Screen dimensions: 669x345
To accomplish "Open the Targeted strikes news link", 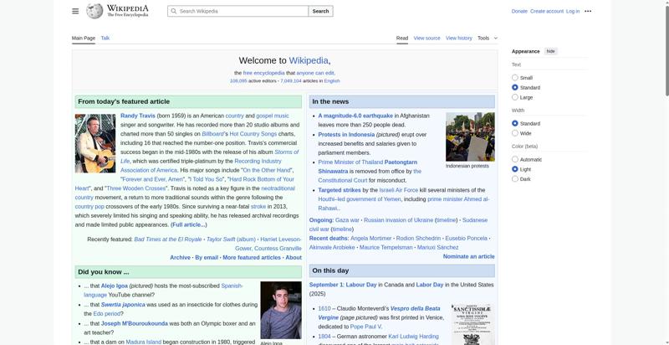I will click(x=340, y=190).
